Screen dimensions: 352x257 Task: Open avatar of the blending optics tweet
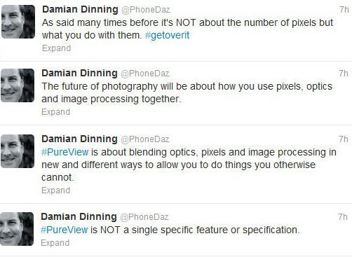click(18, 151)
